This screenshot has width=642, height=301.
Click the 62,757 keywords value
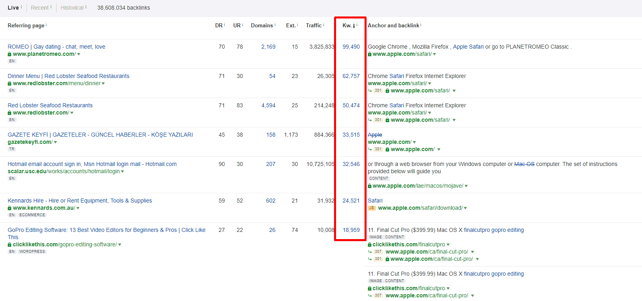coord(351,76)
